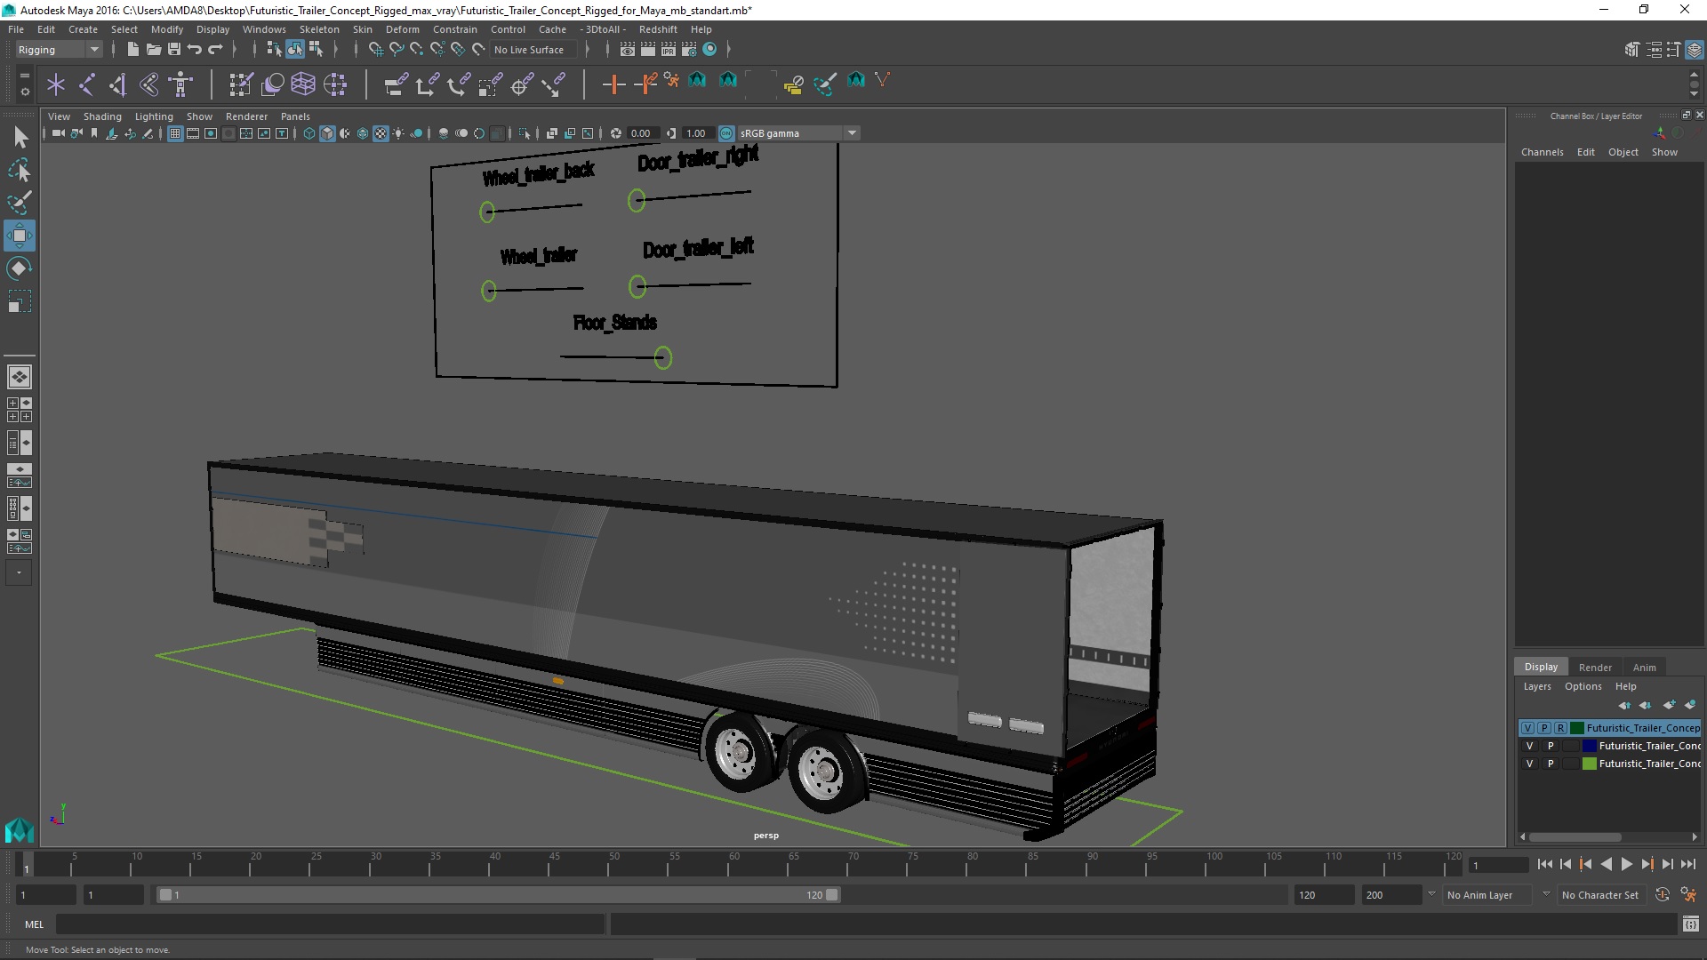The image size is (1707, 960).
Task: Click the Open Scene folder icon
Action: click(153, 50)
